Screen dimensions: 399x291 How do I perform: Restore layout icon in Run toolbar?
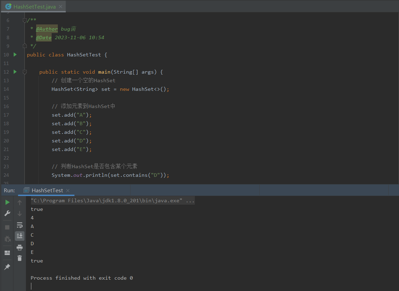click(7, 252)
